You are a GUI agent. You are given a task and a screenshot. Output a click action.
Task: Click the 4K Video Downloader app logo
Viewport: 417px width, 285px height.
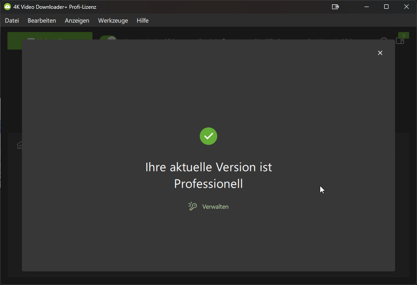click(x=7, y=7)
